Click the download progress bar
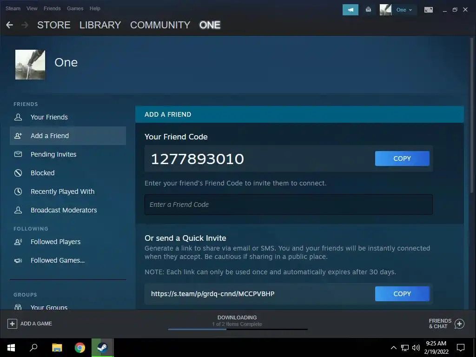The image size is (476, 357). [238, 329]
